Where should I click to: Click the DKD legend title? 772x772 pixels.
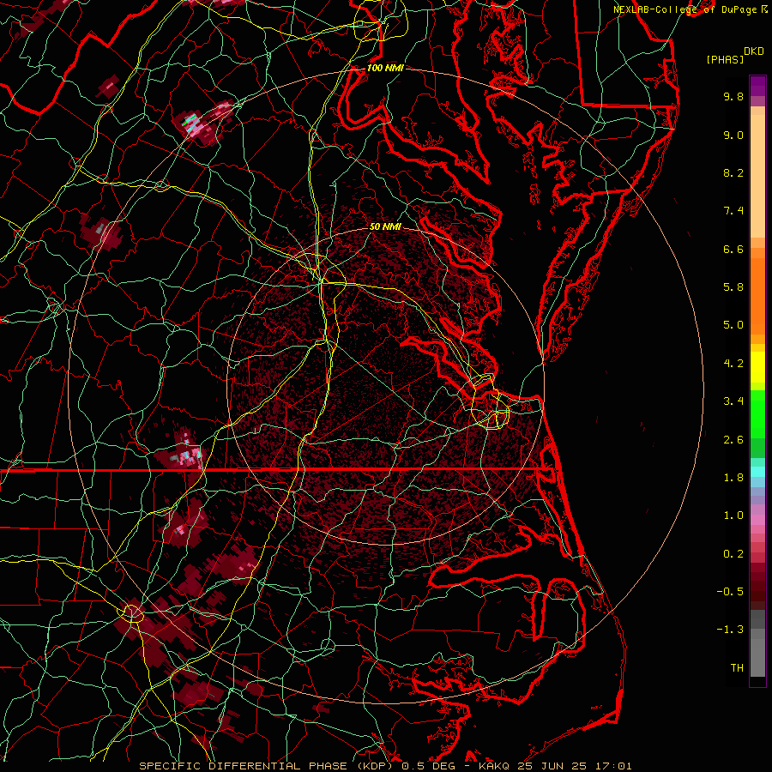tap(753, 51)
